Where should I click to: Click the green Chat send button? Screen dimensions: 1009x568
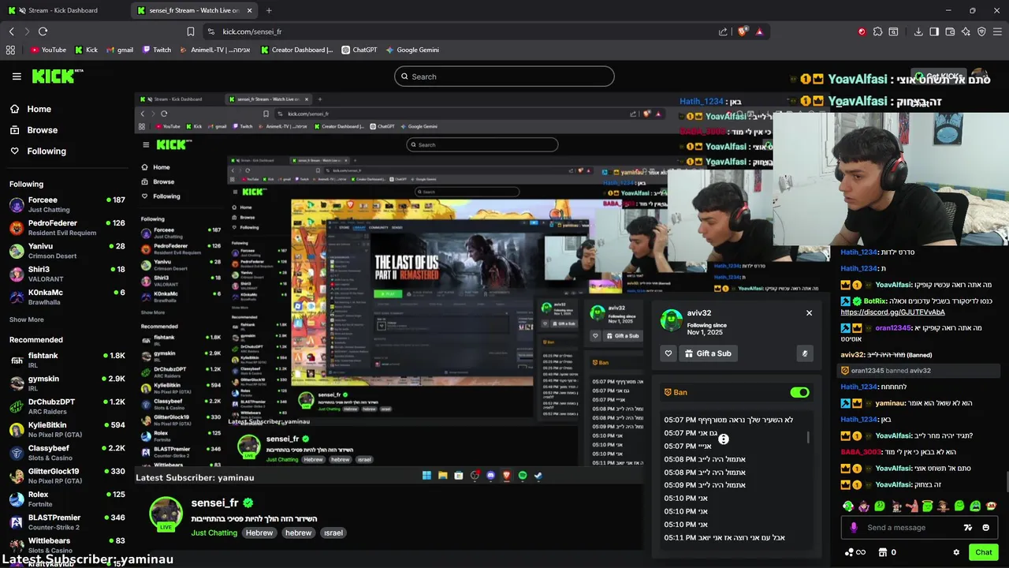point(982,552)
